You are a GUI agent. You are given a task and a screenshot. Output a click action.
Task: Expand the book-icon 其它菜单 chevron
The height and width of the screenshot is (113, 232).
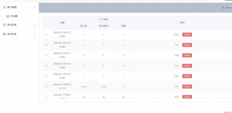(x=34, y=25)
